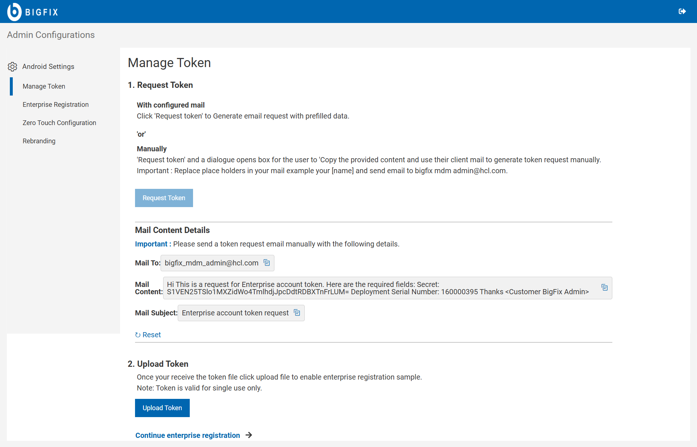Viewport: 697px width, 447px height.
Task: Open the Manage Token sidebar item
Action: 44,86
